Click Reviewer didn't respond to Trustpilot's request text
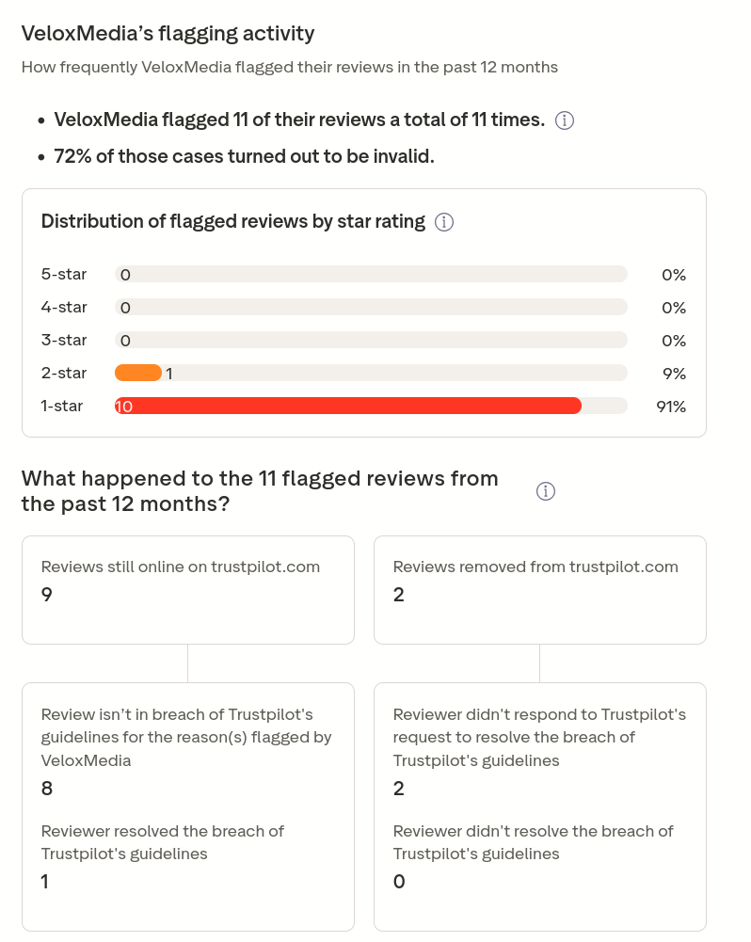 point(539,737)
